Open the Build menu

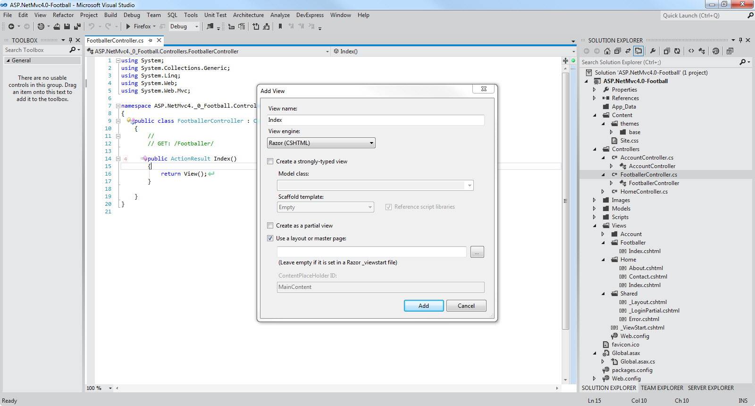pyautogui.click(x=110, y=15)
